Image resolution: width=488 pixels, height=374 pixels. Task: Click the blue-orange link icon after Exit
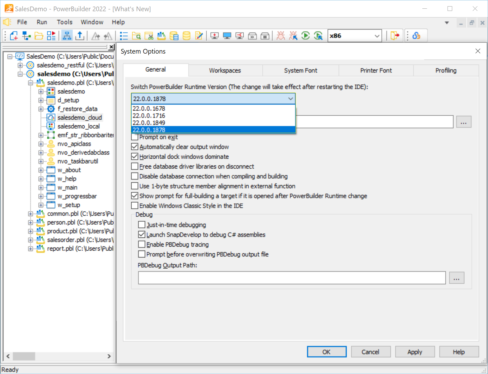(x=416, y=36)
